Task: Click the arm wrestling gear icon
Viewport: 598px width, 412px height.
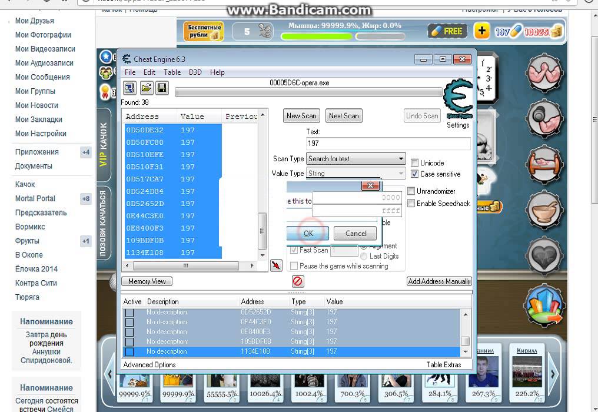Action: click(544, 72)
